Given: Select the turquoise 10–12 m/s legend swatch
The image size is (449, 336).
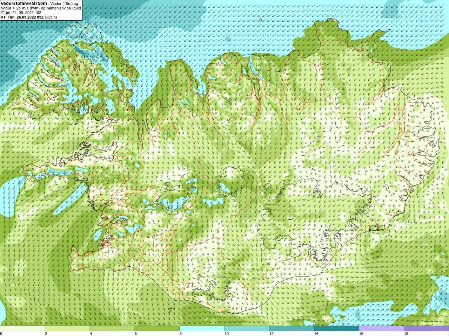Looking at the screenshot, I should (247, 329).
